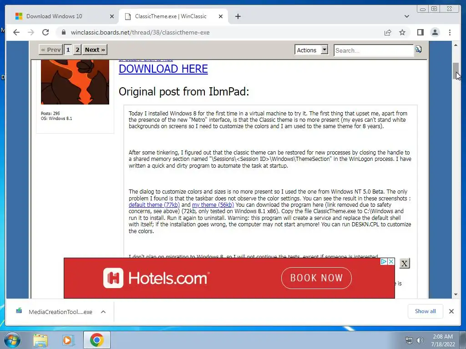This screenshot has width=466, height=349.
Task: Click BOOK NOW in the Hotels.com ad
Action: tap(316, 278)
